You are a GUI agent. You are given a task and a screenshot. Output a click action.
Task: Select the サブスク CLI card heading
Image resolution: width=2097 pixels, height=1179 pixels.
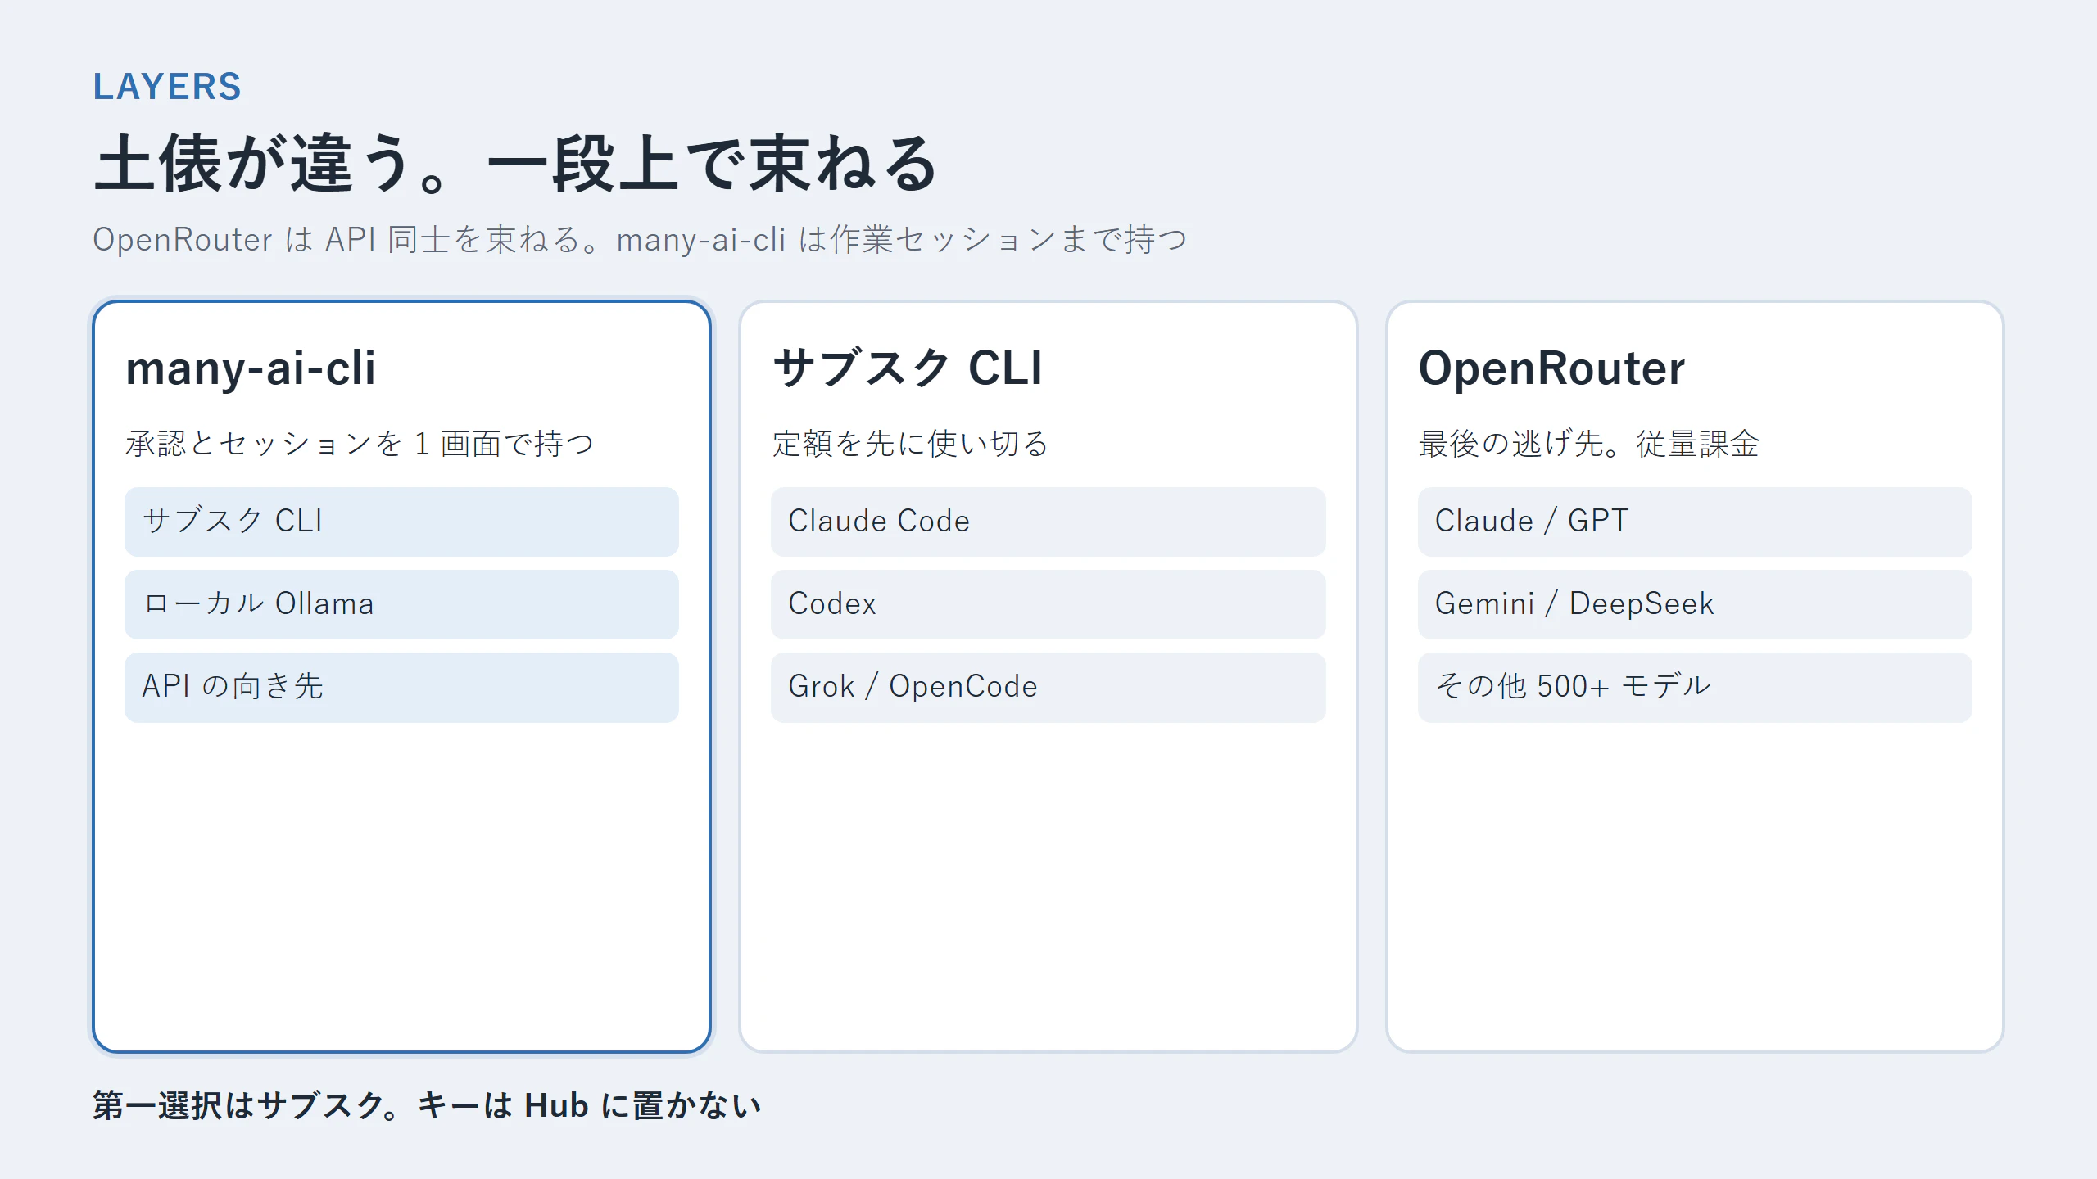tap(908, 368)
